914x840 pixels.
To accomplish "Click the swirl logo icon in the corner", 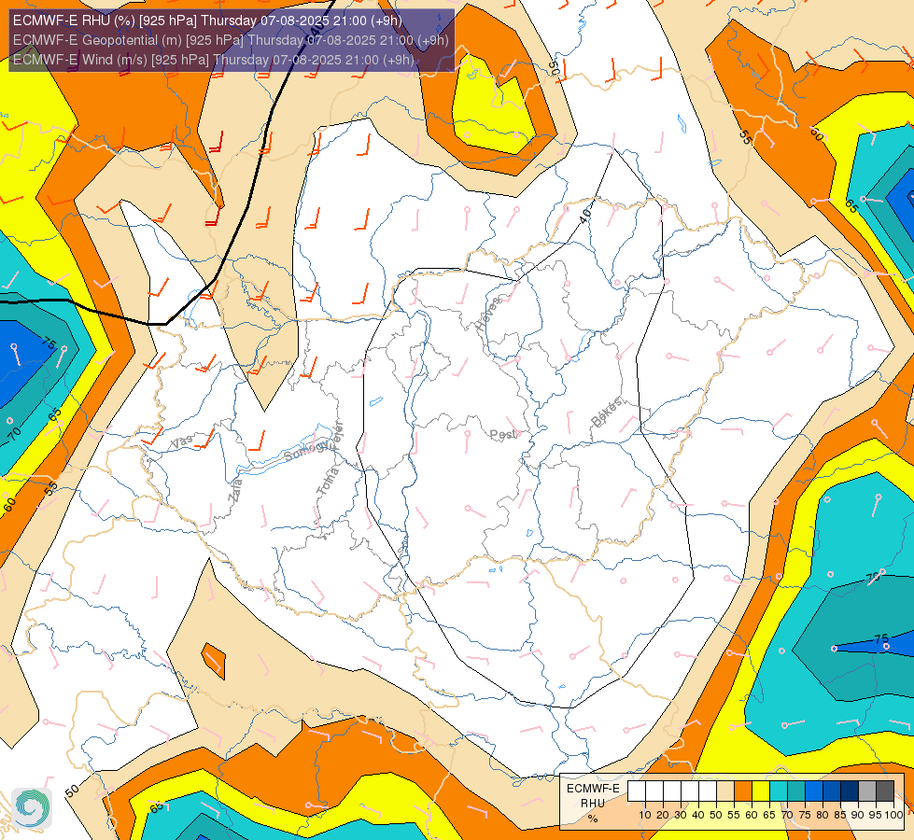I will [x=32, y=808].
